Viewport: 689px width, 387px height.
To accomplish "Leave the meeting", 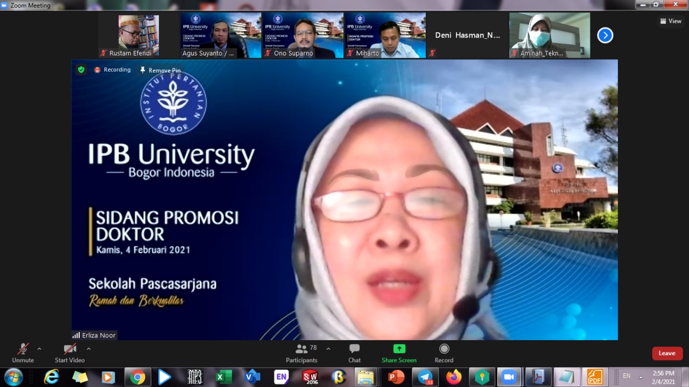I will tap(667, 353).
